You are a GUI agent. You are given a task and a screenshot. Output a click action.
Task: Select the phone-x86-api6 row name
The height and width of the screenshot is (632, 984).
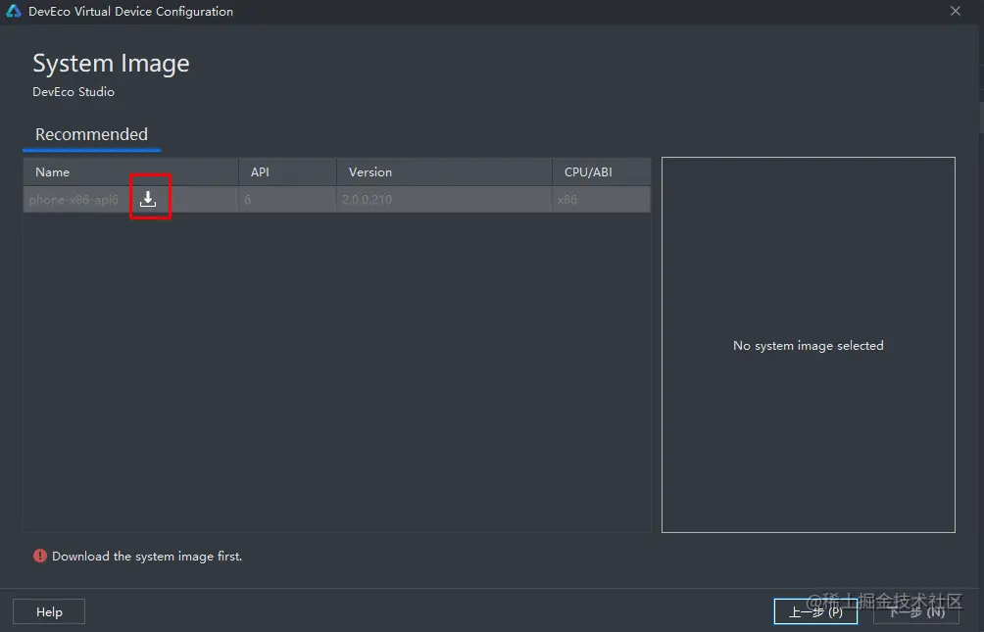tap(74, 200)
